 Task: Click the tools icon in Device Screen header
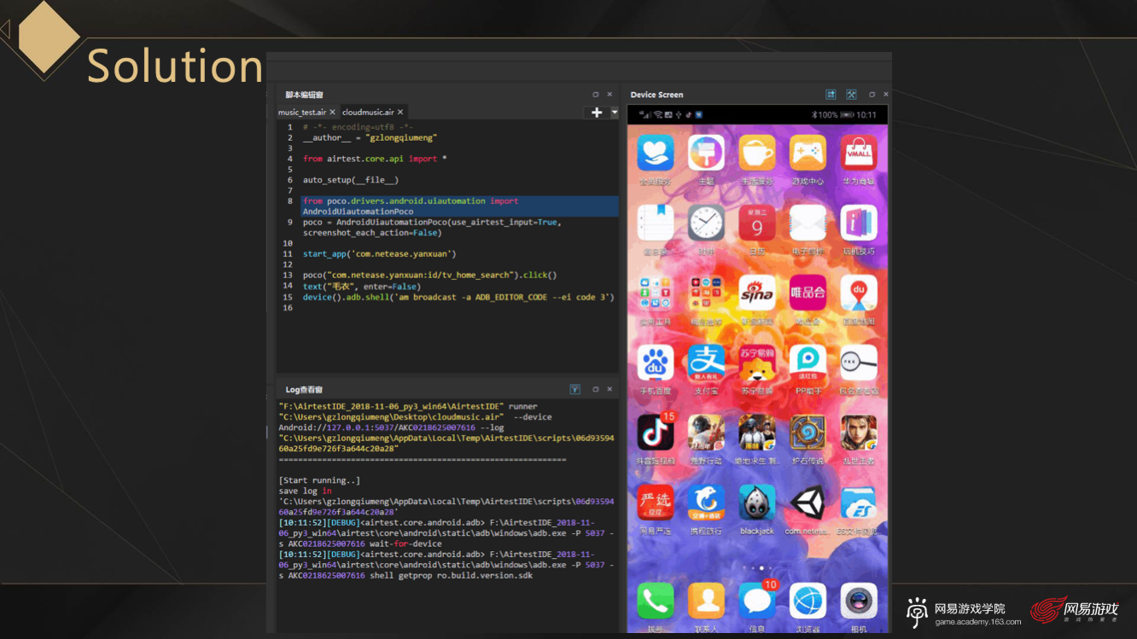851,95
